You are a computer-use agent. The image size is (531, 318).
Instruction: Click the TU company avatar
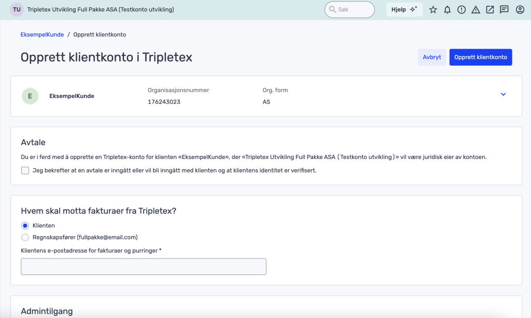point(17,10)
